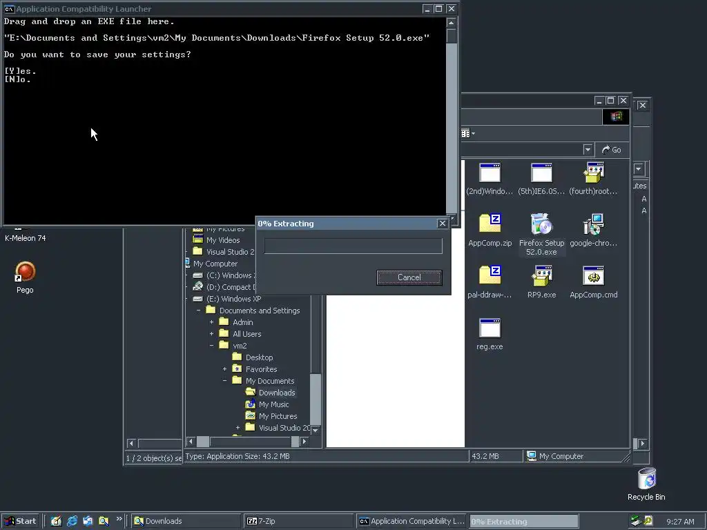Select the Firefox Setup 52.0.exe file icon
This screenshot has width=707, height=530.
coord(541,224)
